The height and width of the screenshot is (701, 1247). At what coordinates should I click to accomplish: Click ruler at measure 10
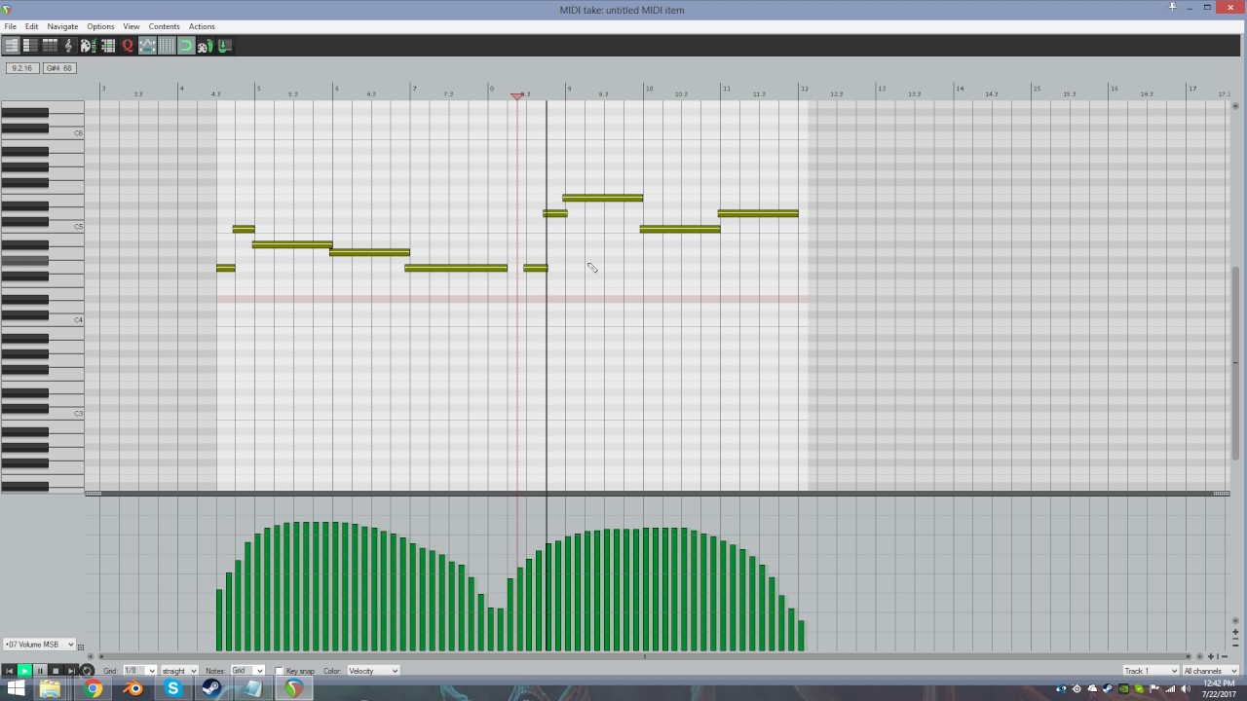pyautogui.click(x=647, y=91)
